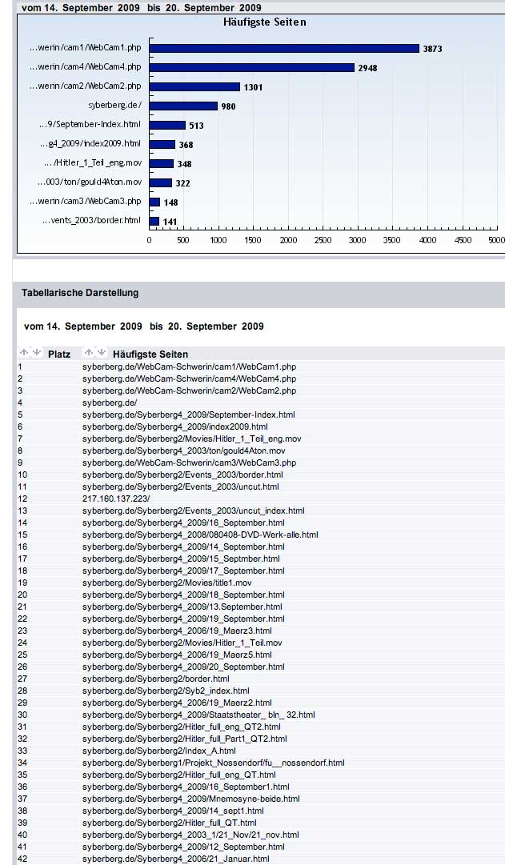This screenshot has width=505, height=865.
Task: Click the Platz column header
Action: 59,354
